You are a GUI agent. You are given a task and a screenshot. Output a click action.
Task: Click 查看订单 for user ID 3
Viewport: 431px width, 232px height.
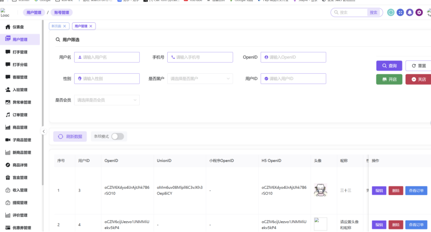pos(416,190)
